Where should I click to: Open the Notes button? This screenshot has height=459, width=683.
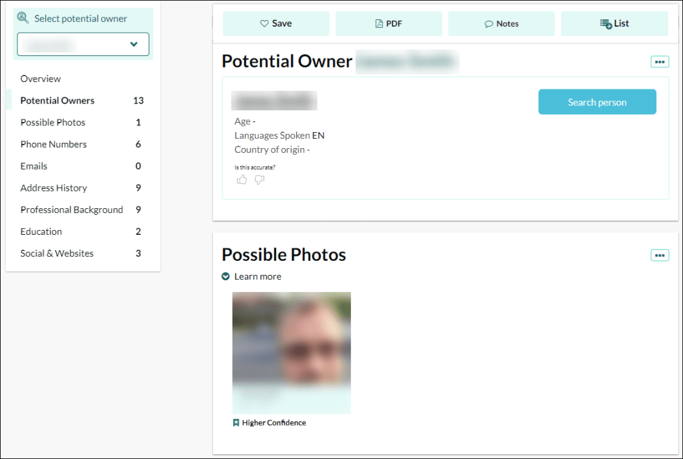502,23
